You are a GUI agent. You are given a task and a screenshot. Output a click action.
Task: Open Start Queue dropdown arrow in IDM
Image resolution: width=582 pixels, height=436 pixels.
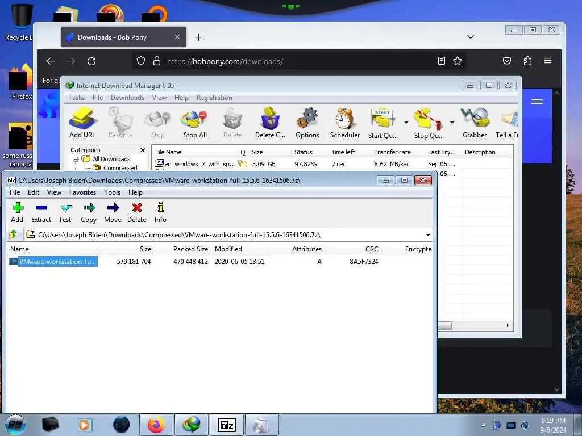406,123
